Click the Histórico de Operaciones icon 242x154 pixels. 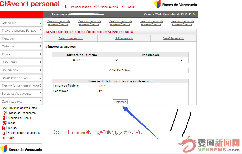4,133
